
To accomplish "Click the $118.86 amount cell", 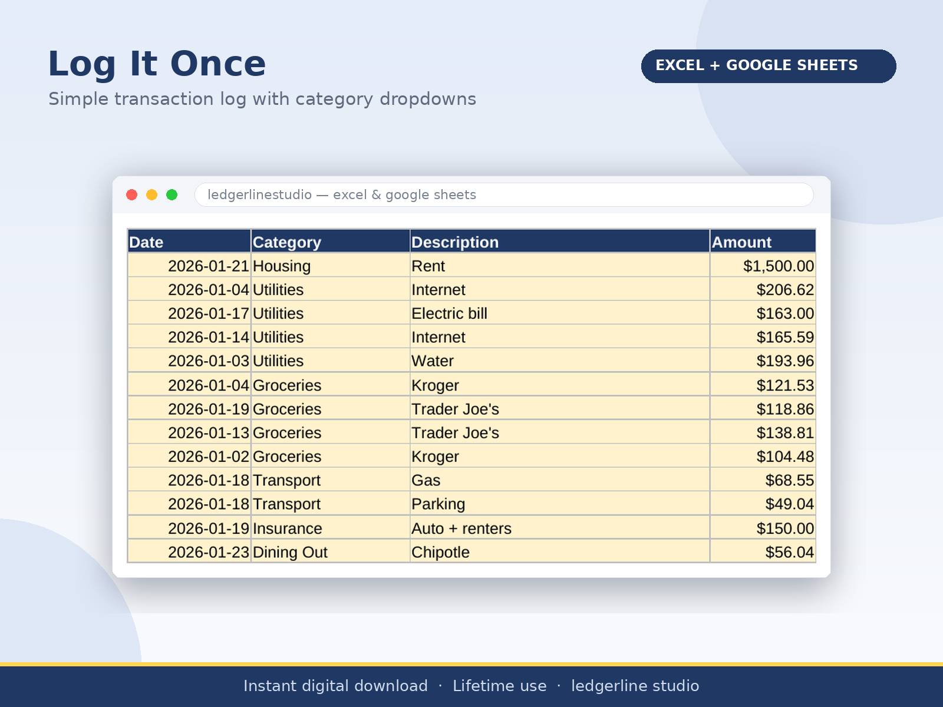I will click(x=763, y=408).
